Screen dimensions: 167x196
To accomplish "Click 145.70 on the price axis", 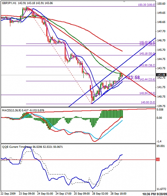I will pos(161,50).
